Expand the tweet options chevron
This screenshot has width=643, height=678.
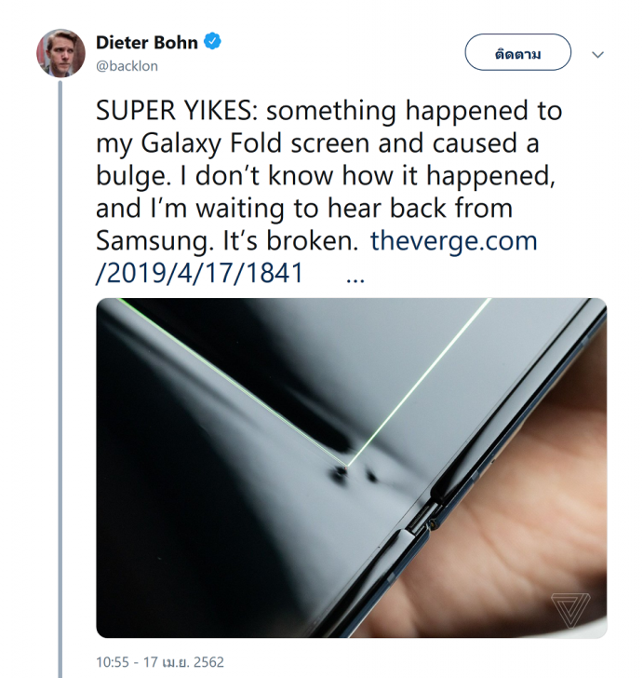click(597, 54)
